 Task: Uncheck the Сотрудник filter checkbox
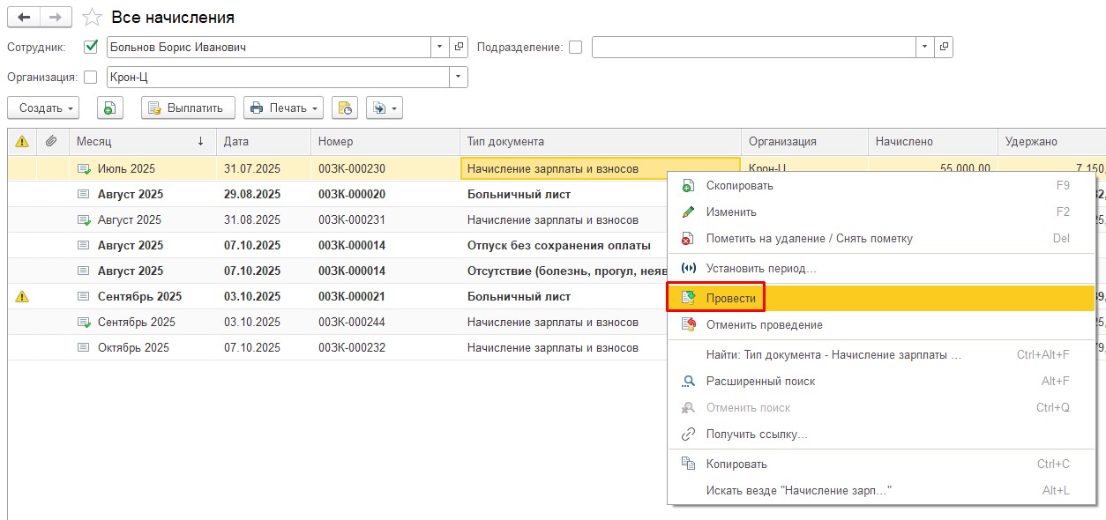point(90,47)
